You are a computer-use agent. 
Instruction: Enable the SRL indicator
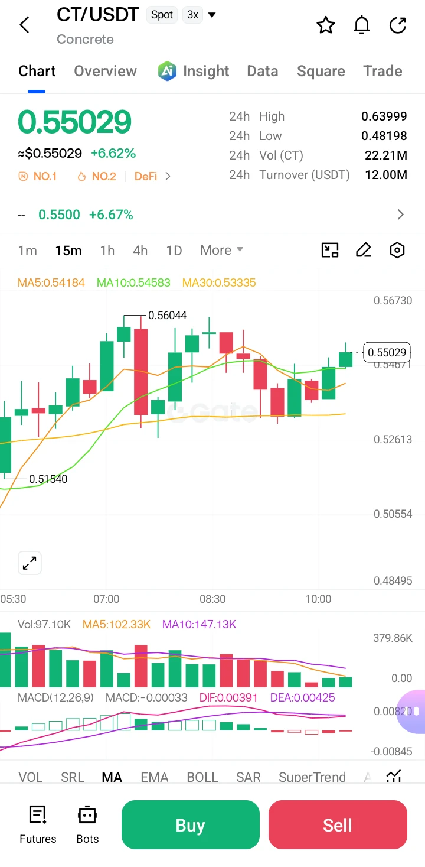point(73,777)
